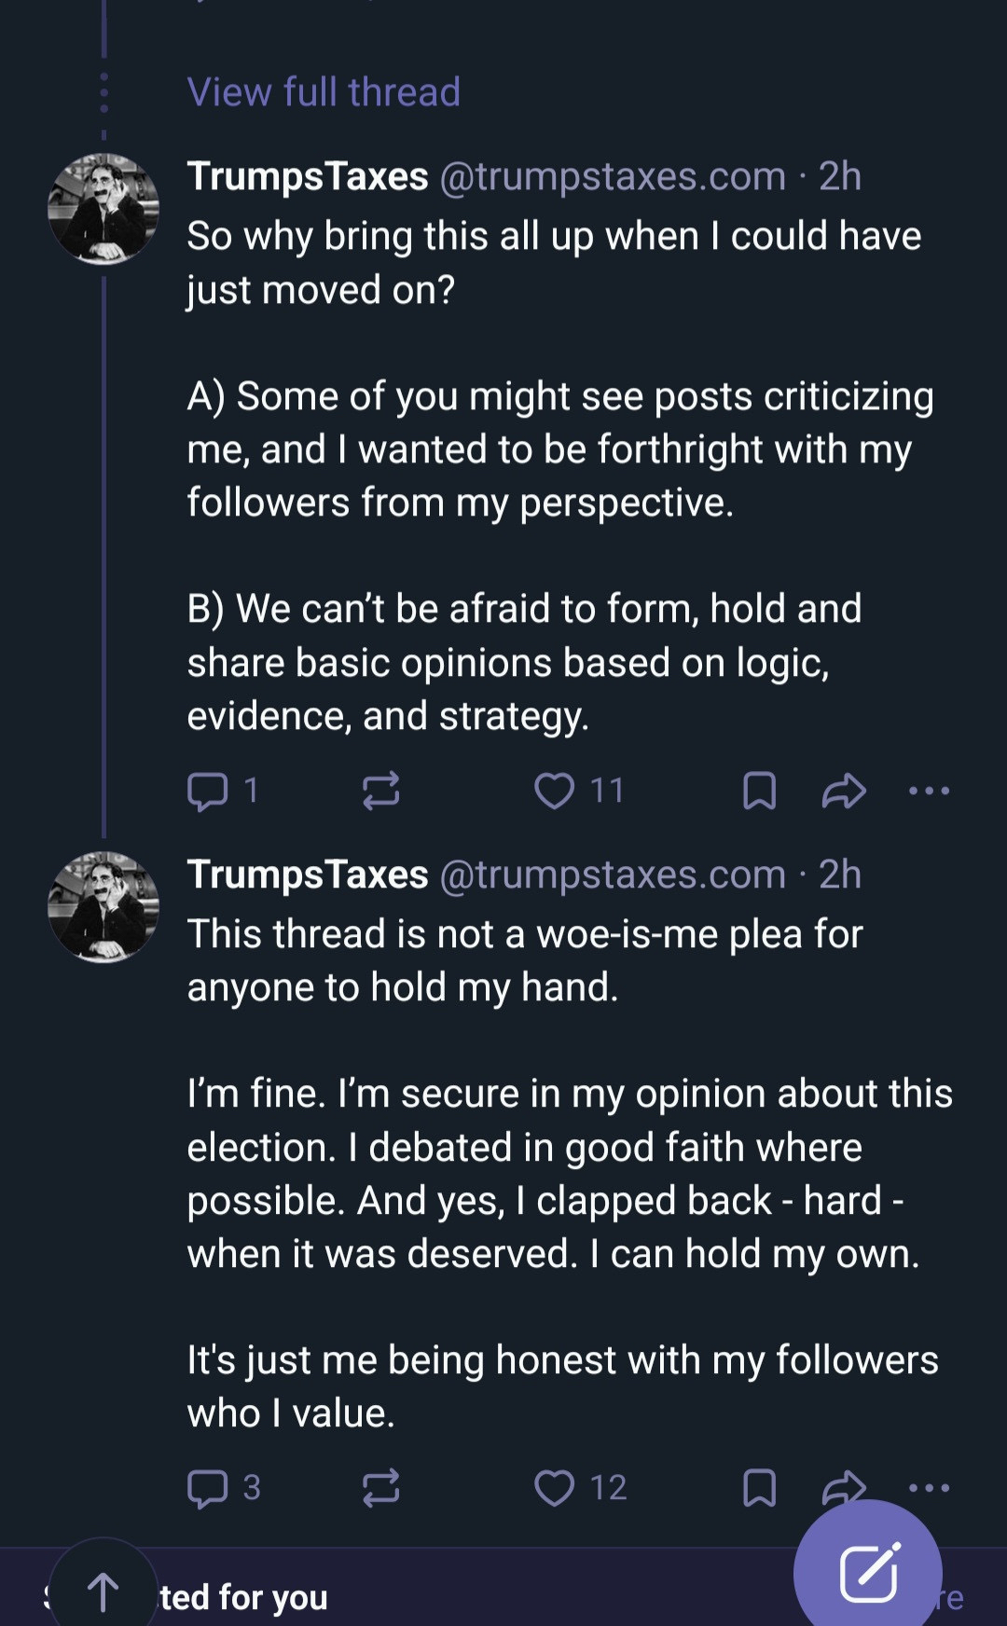The image size is (1007, 1626).
Task: Bookmark the first TrumpsTaxes post
Action: point(759,791)
